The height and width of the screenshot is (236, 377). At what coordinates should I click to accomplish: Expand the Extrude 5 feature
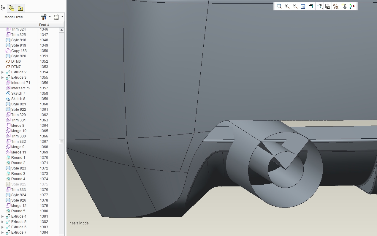pos(3,222)
